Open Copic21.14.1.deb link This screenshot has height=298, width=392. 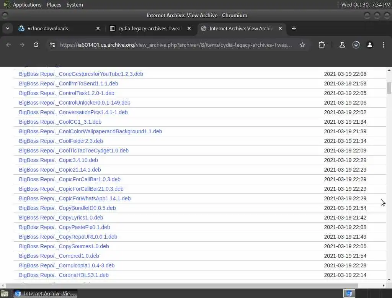60,170
